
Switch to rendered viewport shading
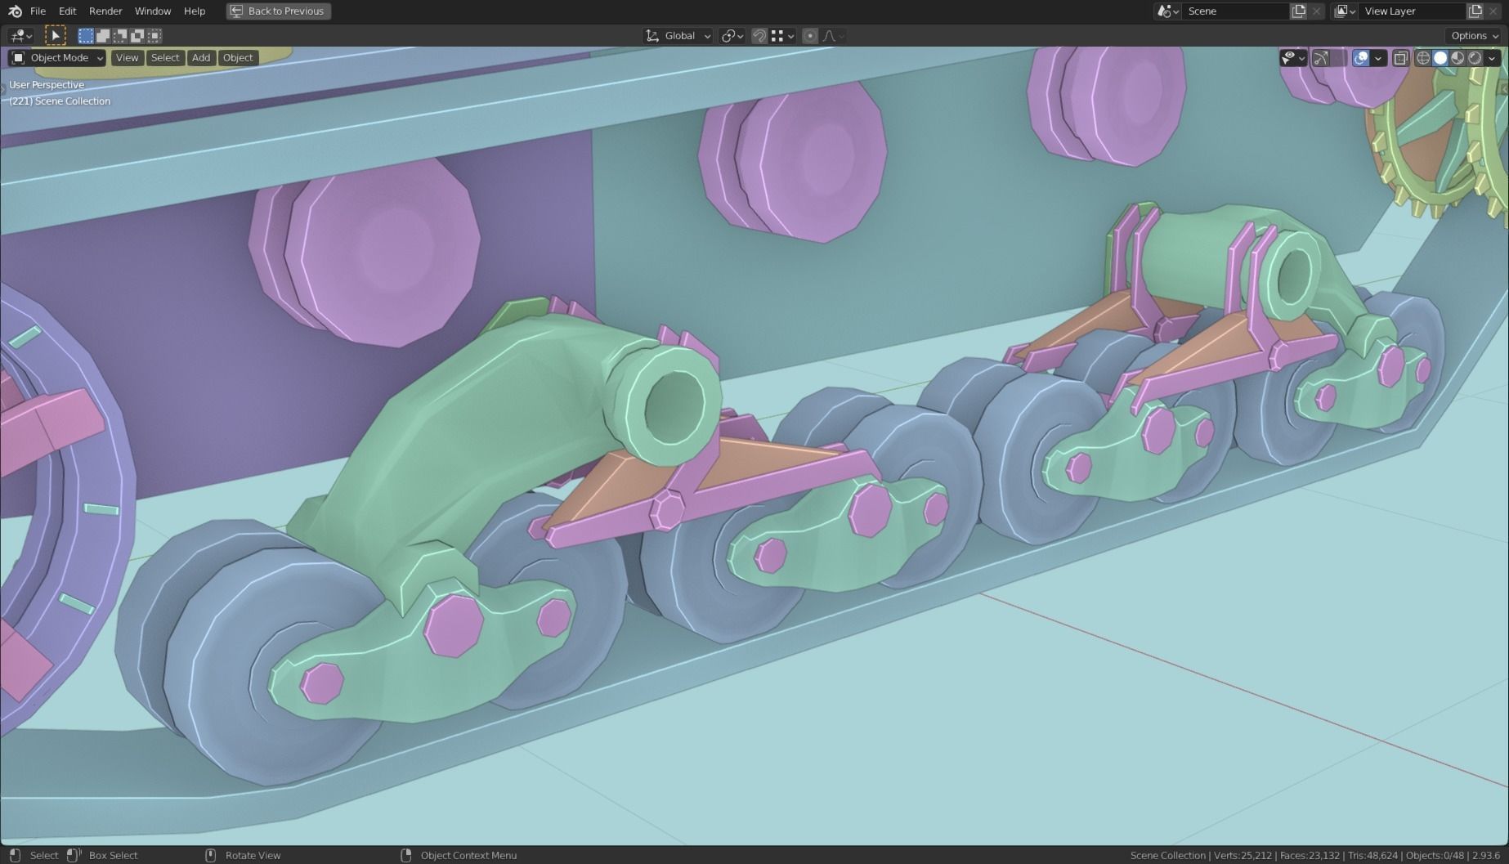[x=1475, y=57]
